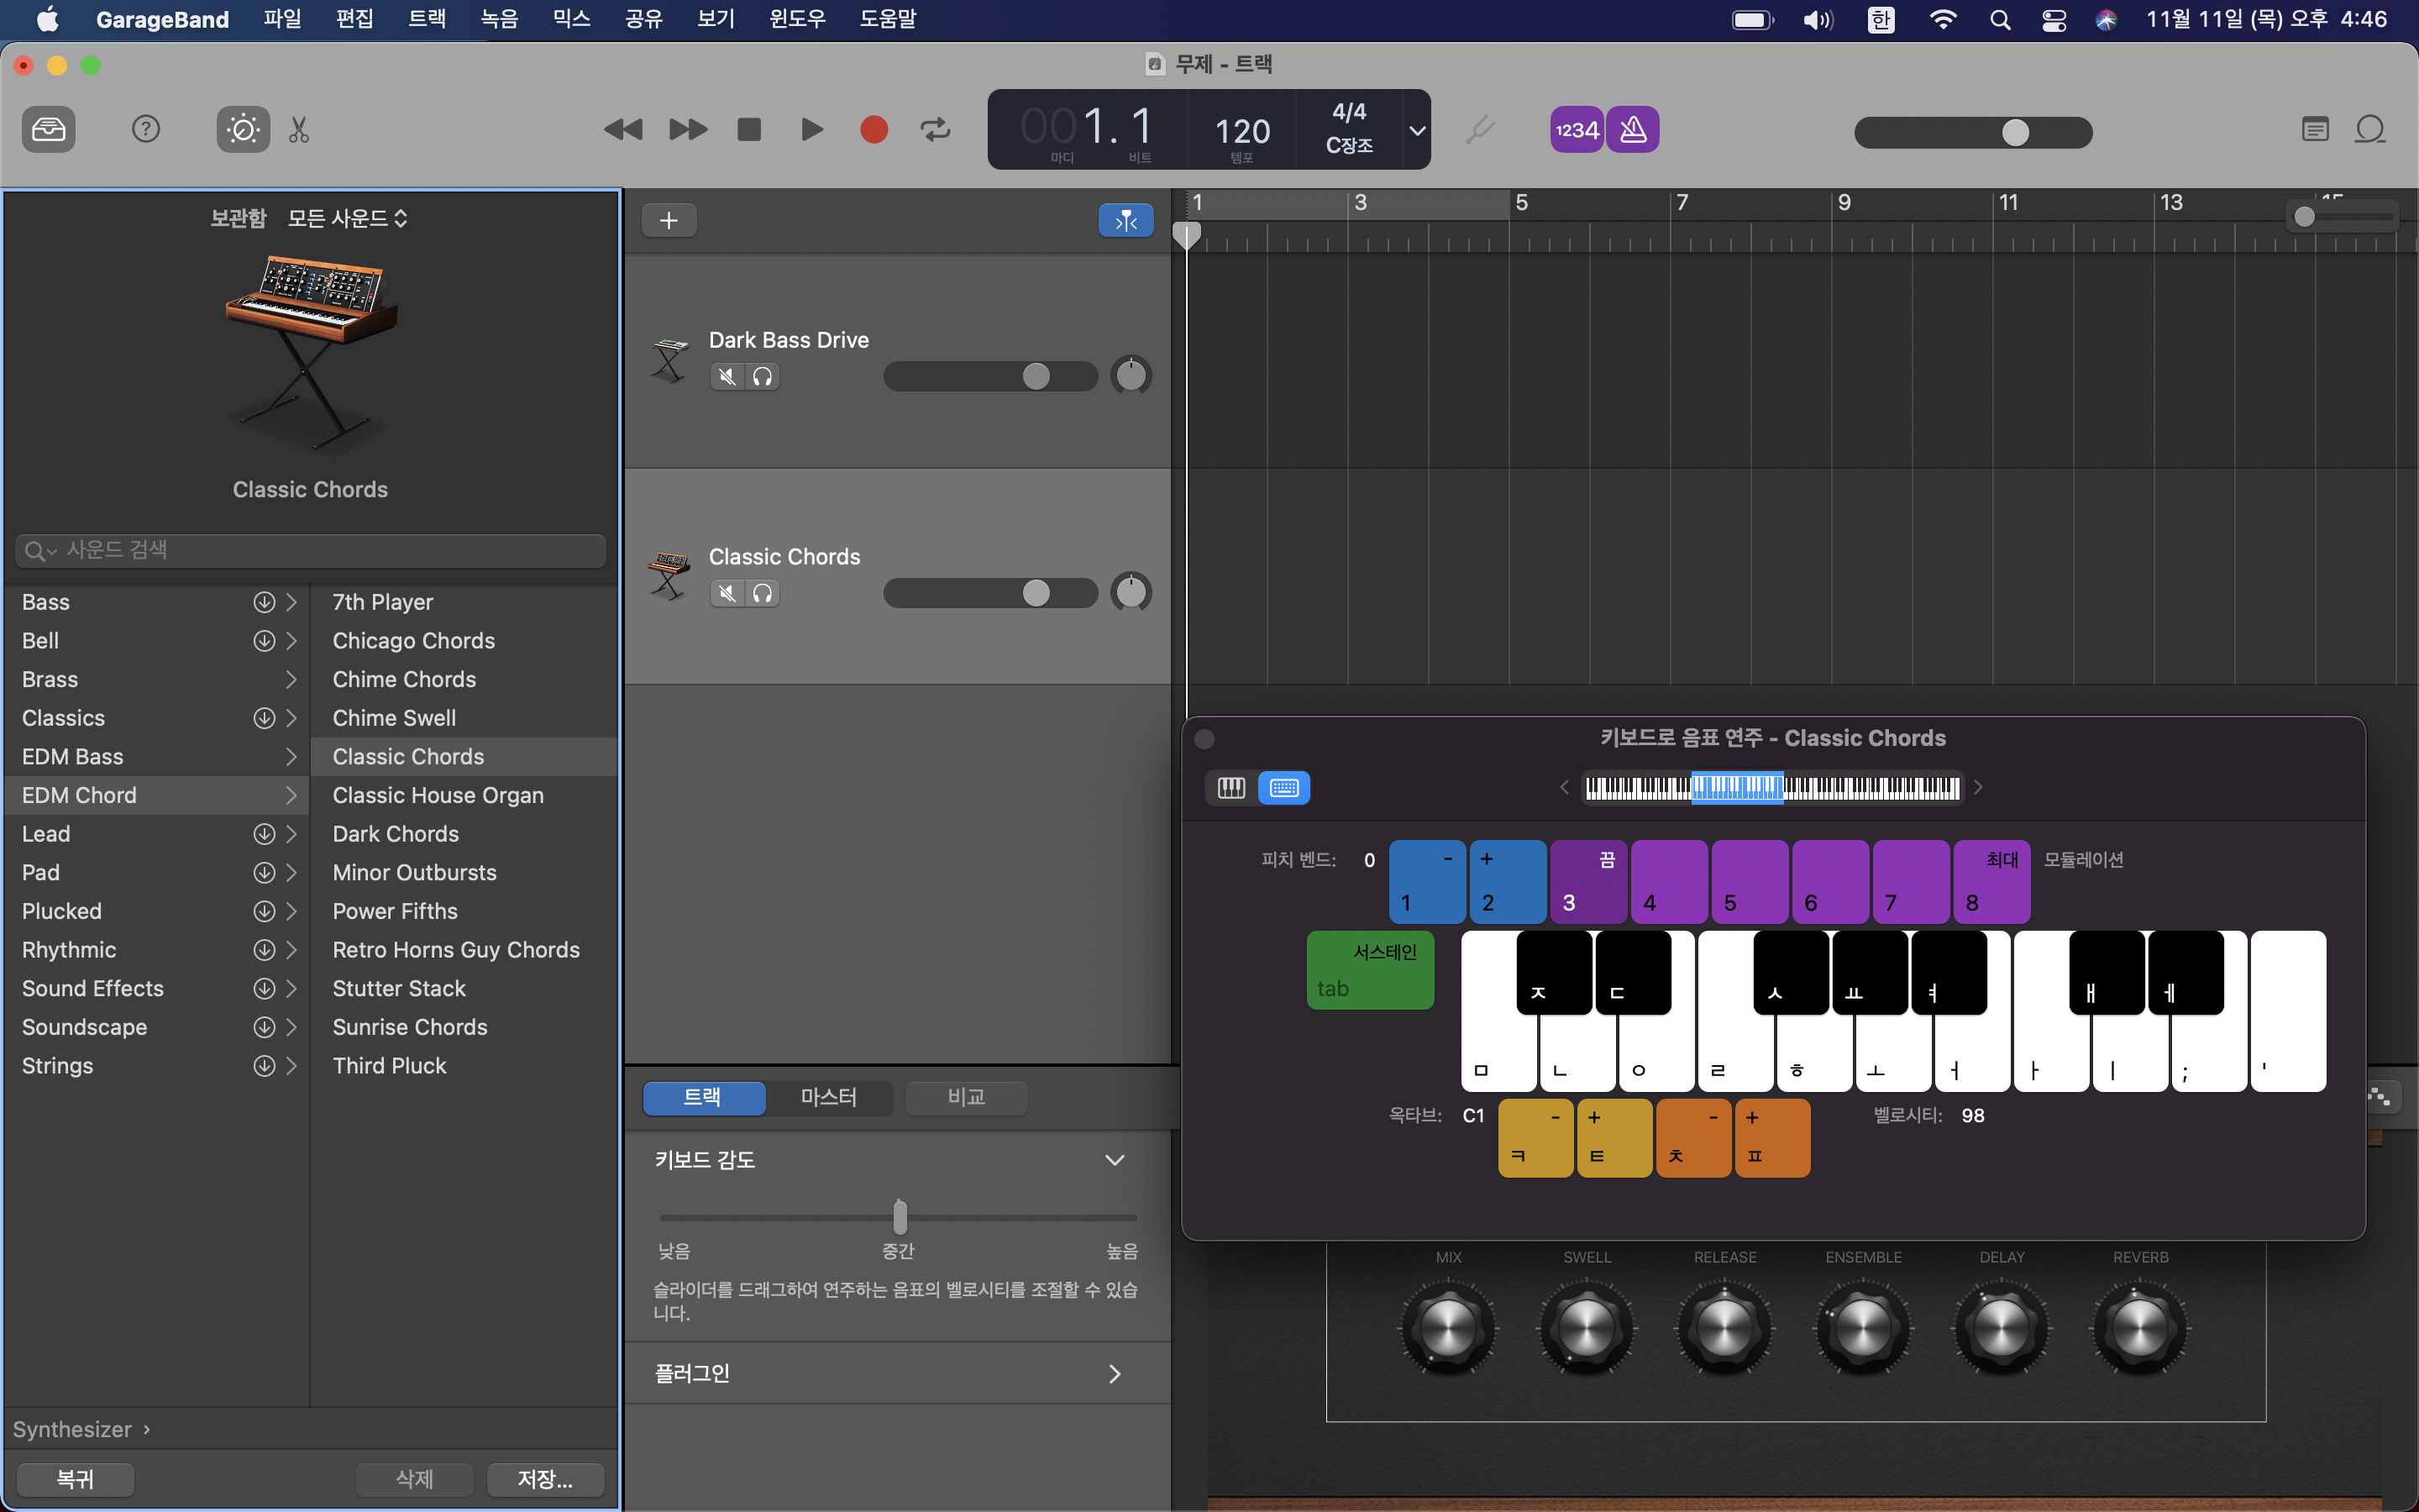The height and width of the screenshot is (1512, 2419).
Task: Collapse the keyboard sensitivity section
Action: pos(1114,1160)
